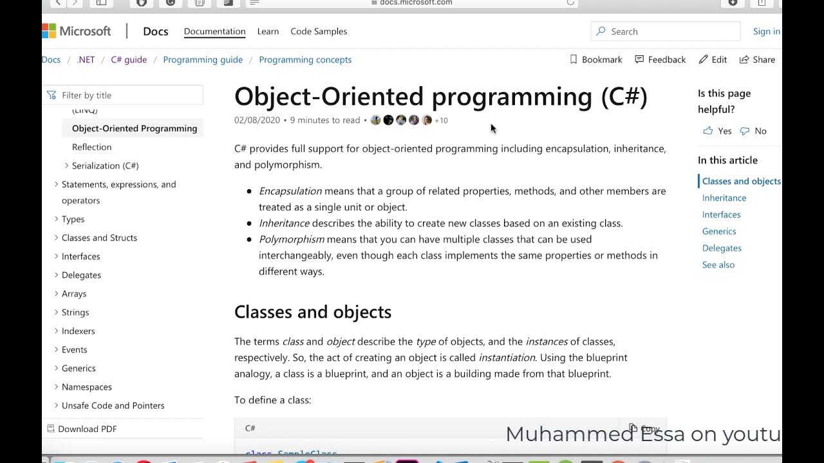Viewport: 824px width, 463px height.
Task: Open the Programming guide breadcrumb
Action: click(x=203, y=59)
